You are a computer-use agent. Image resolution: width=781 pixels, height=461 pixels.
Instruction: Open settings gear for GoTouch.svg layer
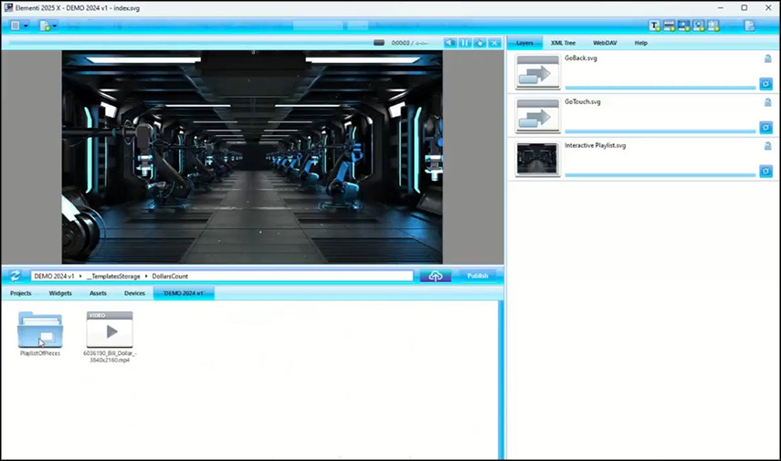tap(765, 128)
